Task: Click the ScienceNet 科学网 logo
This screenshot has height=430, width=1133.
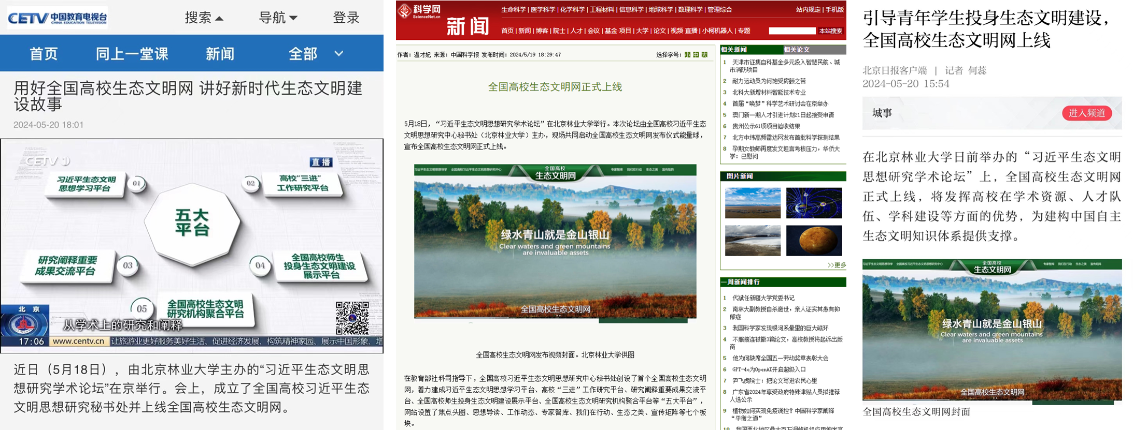Action: [x=419, y=11]
